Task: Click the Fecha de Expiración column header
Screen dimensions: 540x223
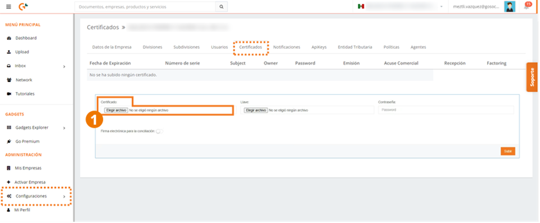Action: pyautogui.click(x=110, y=63)
